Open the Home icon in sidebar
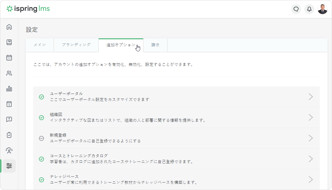The image size is (332, 190). [9, 27]
